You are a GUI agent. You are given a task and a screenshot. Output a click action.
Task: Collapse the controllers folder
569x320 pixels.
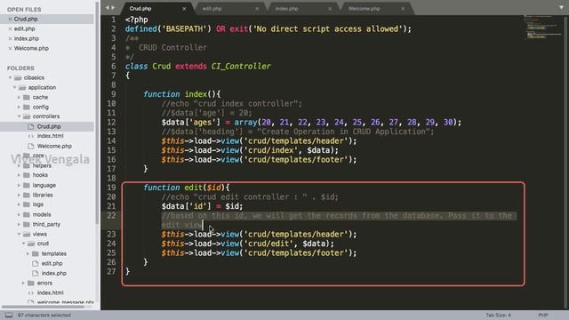pyautogui.click(x=19, y=116)
